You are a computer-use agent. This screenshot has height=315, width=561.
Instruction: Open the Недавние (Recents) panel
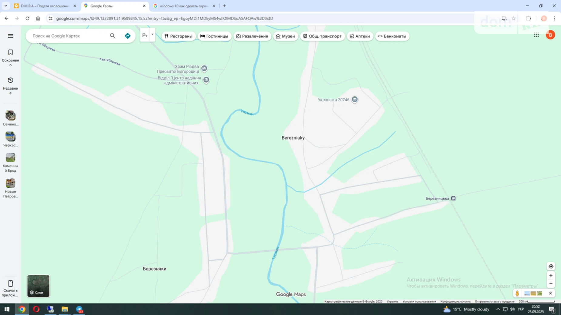tap(10, 83)
